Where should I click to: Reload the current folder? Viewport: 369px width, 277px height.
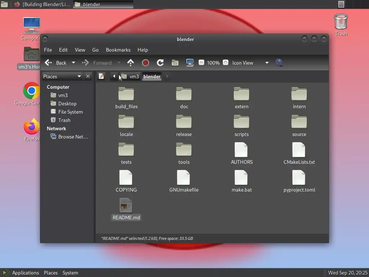(x=160, y=63)
